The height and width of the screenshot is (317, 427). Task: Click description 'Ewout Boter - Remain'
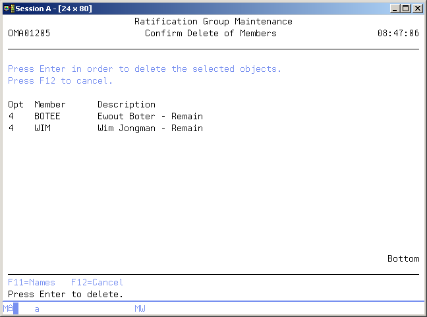[150, 116]
